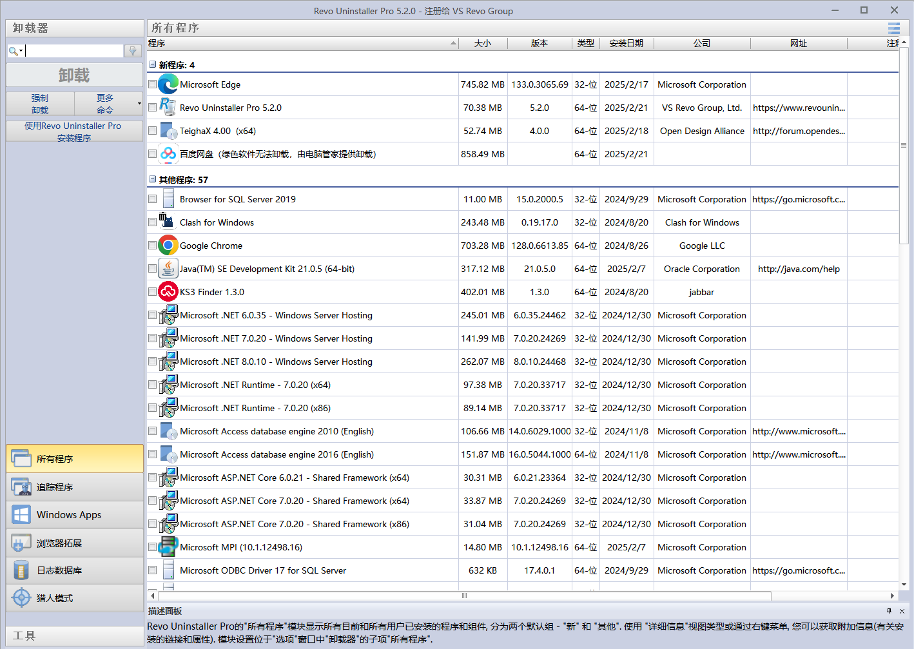
Task: Click the TeighaX 4.00 program icon
Action: tap(168, 131)
